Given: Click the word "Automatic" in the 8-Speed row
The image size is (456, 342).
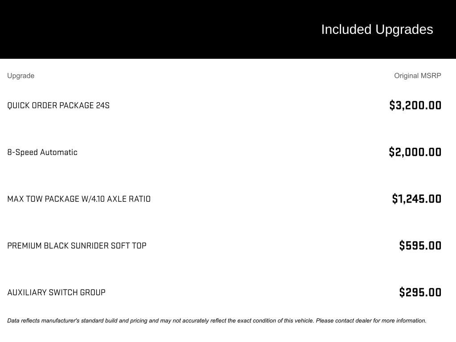Looking at the screenshot, I should [59, 152].
